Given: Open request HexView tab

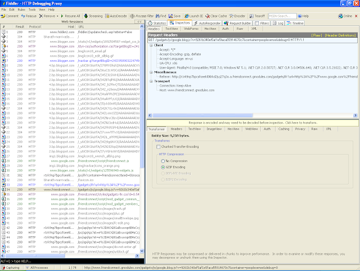Looking at the screenshot, I should click(210, 29).
